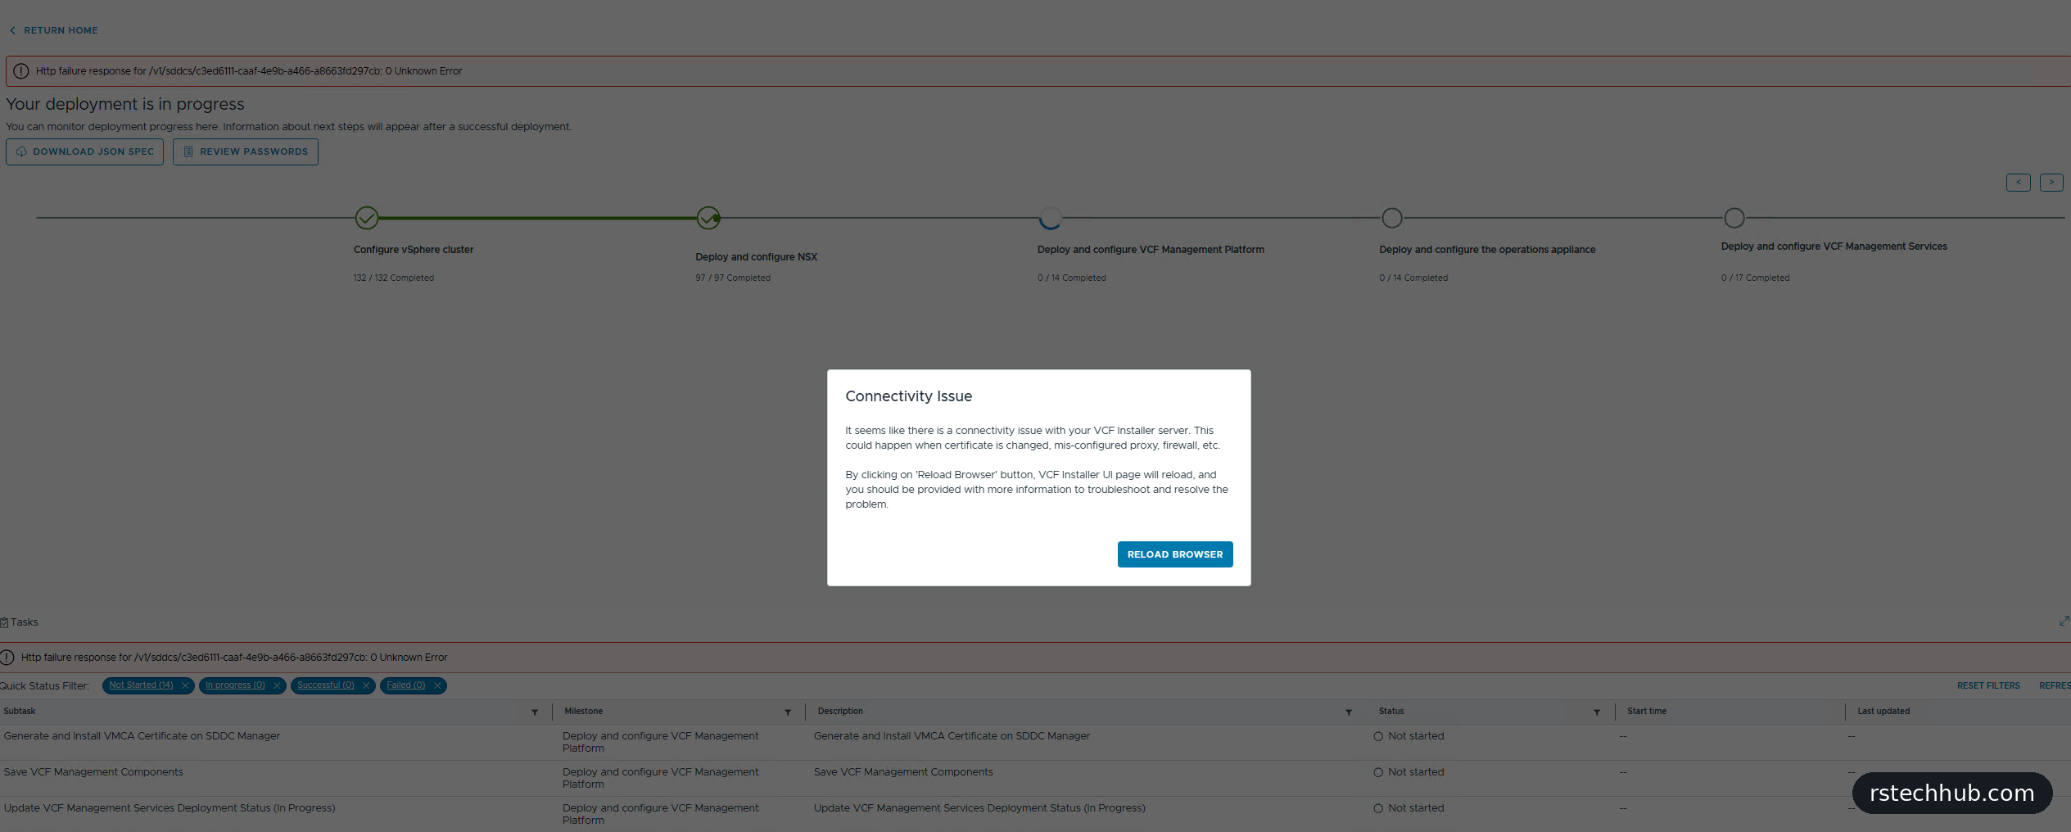Click the Tasks panel error warning icon
This screenshot has height=832, width=2071.
(x=7, y=658)
